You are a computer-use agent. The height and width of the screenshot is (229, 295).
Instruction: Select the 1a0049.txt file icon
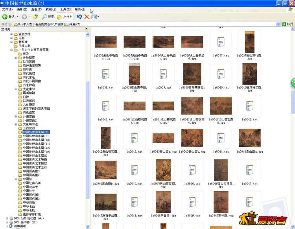pos(192,202)
